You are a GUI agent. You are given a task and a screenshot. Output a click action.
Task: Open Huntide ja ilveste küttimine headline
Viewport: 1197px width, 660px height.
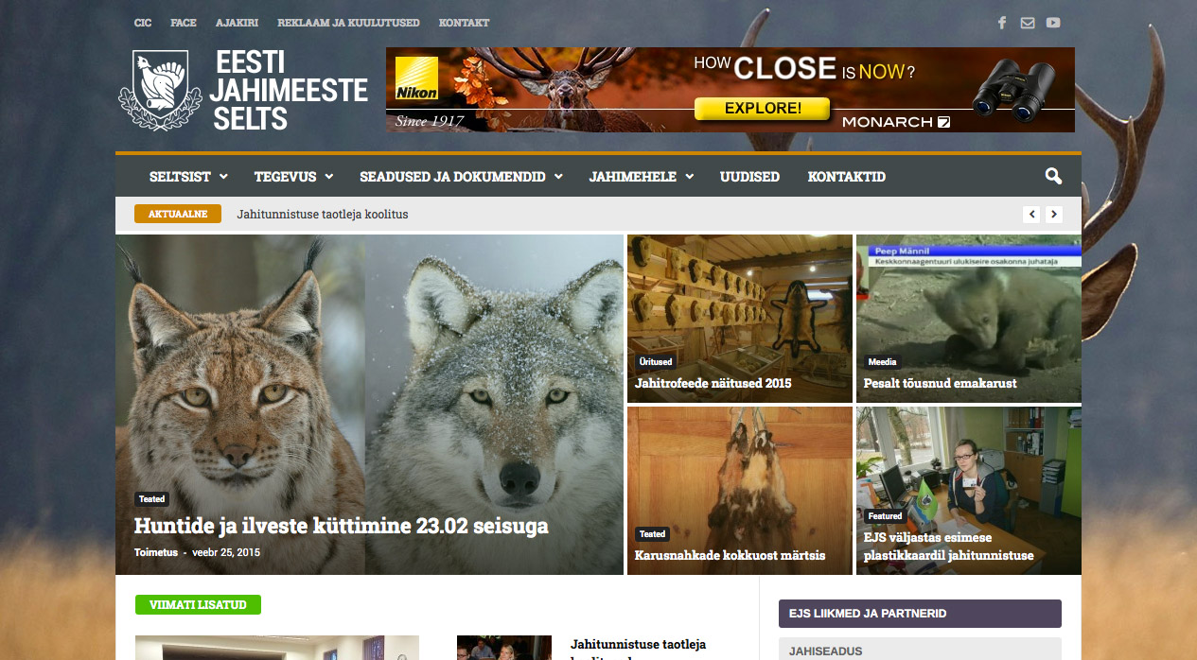(x=341, y=526)
